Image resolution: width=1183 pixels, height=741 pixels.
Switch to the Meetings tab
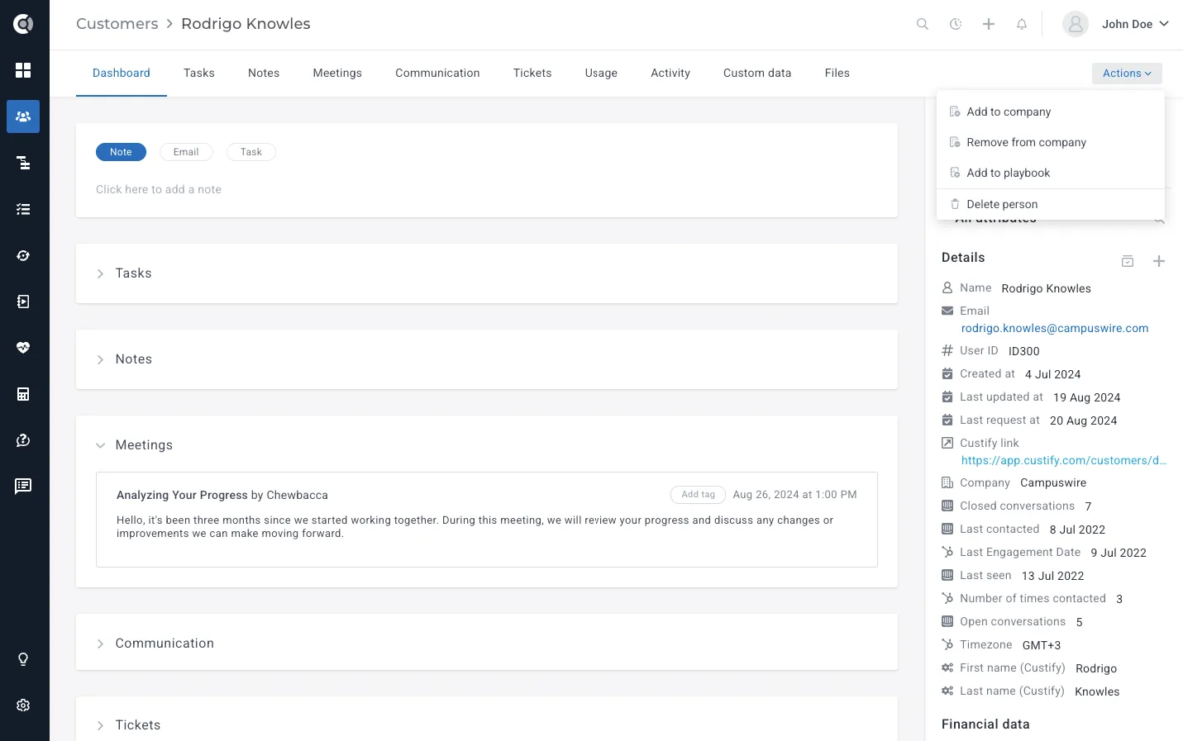point(337,74)
